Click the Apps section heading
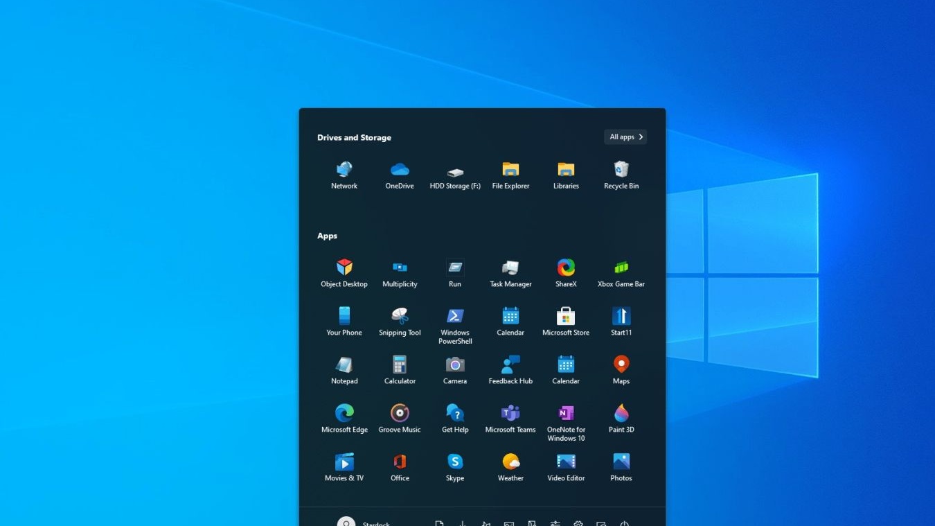Image resolution: width=935 pixels, height=526 pixels. tap(327, 236)
